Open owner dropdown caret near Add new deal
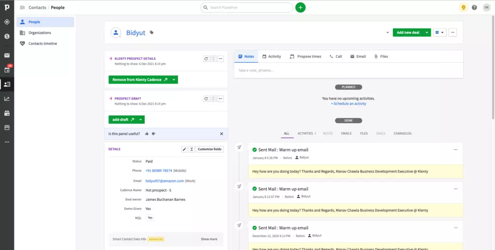 point(387,32)
